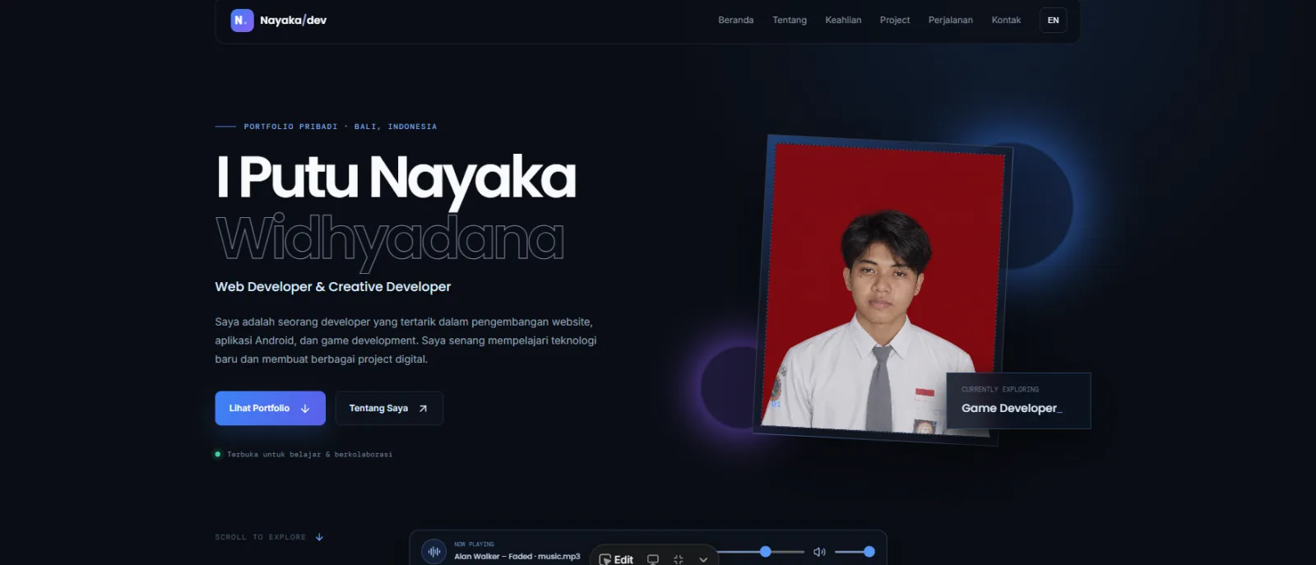Adjust the volume slider knob
Screen dimensions: 1316x565
click(x=869, y=552)
